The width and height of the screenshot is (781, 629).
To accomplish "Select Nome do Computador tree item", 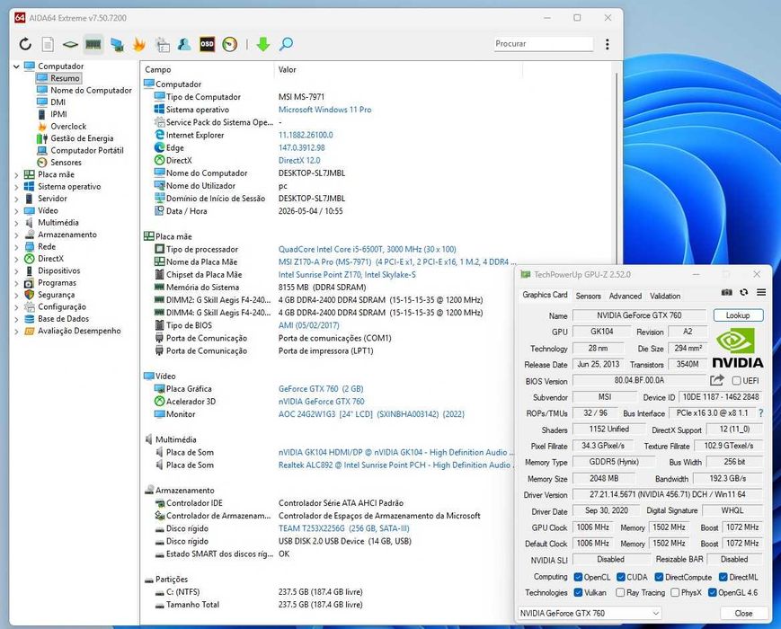I will [x=91, y=90].
